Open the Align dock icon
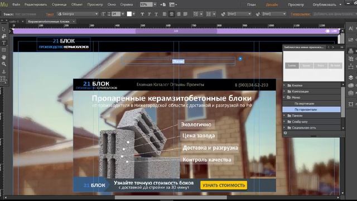 point(351,59)
